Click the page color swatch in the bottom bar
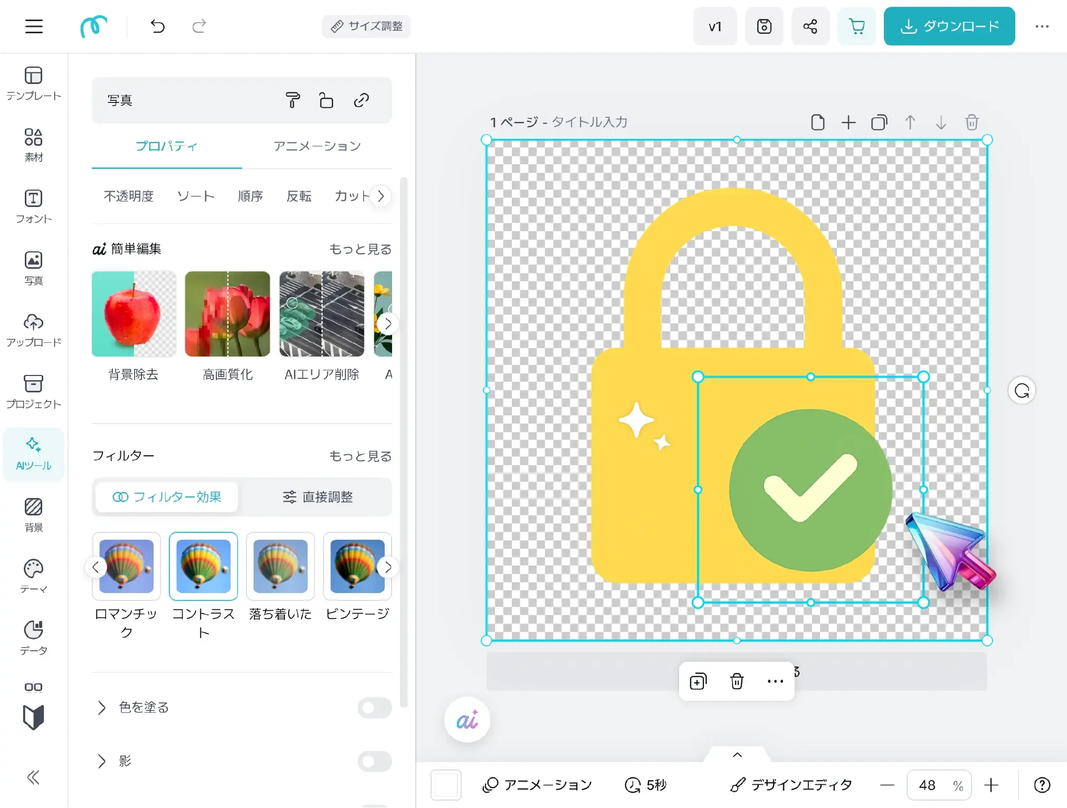 pos(445,785)
